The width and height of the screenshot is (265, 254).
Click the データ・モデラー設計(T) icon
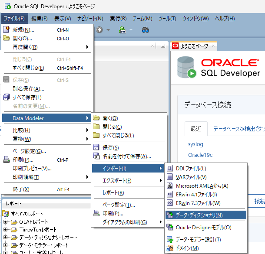[170, 239]
